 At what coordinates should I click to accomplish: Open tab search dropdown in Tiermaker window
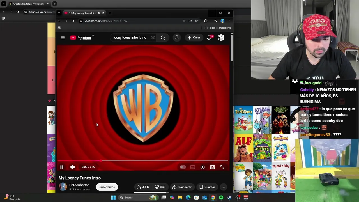pos(4,4)
